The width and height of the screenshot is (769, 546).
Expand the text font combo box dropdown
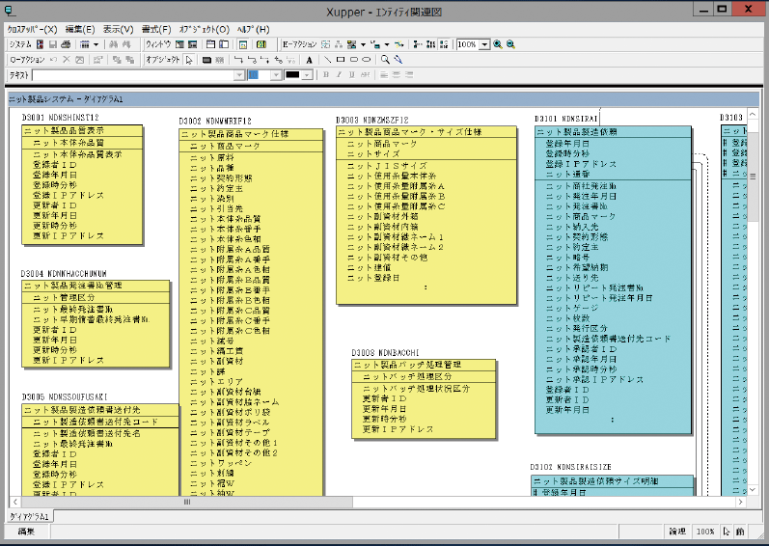[x=238, y=74]
